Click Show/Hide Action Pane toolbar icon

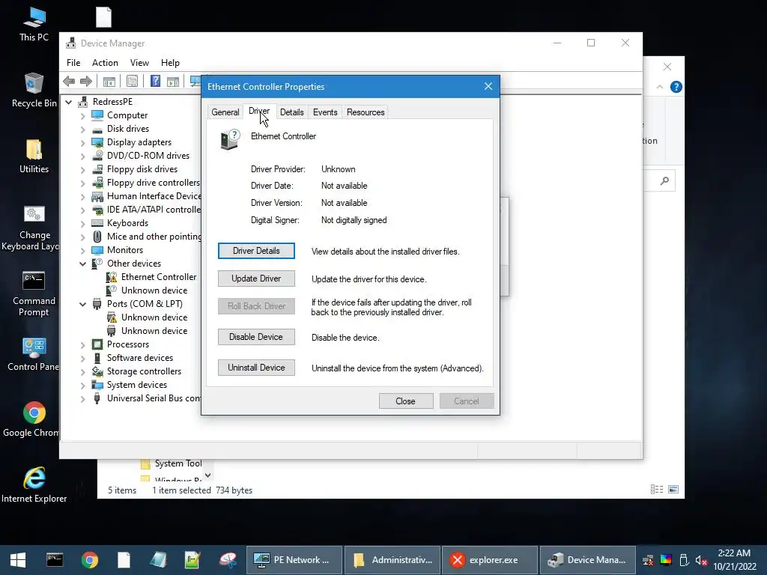click(173, 81)
